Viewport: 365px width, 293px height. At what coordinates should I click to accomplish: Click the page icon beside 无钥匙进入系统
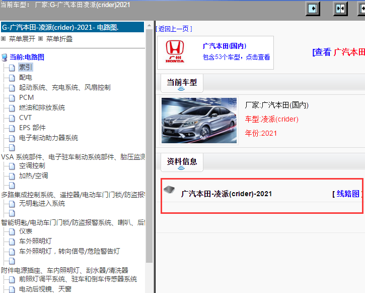12,204
